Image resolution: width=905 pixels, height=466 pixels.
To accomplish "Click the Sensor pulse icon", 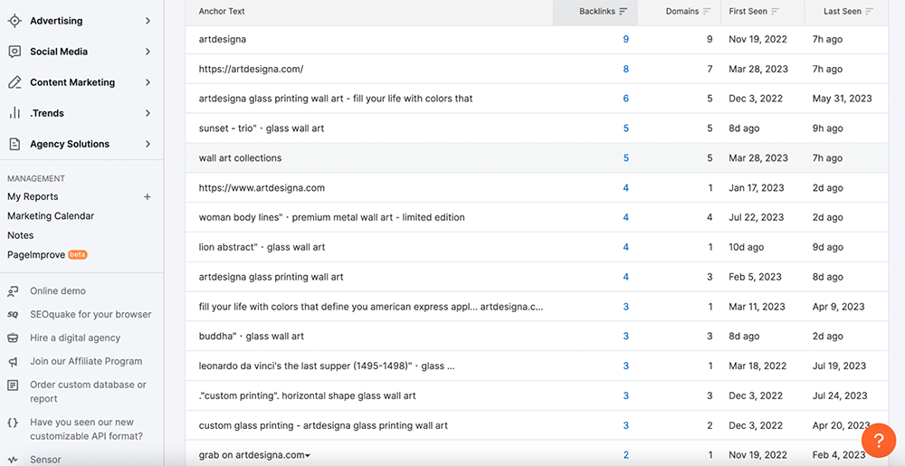I will point(13,460).
